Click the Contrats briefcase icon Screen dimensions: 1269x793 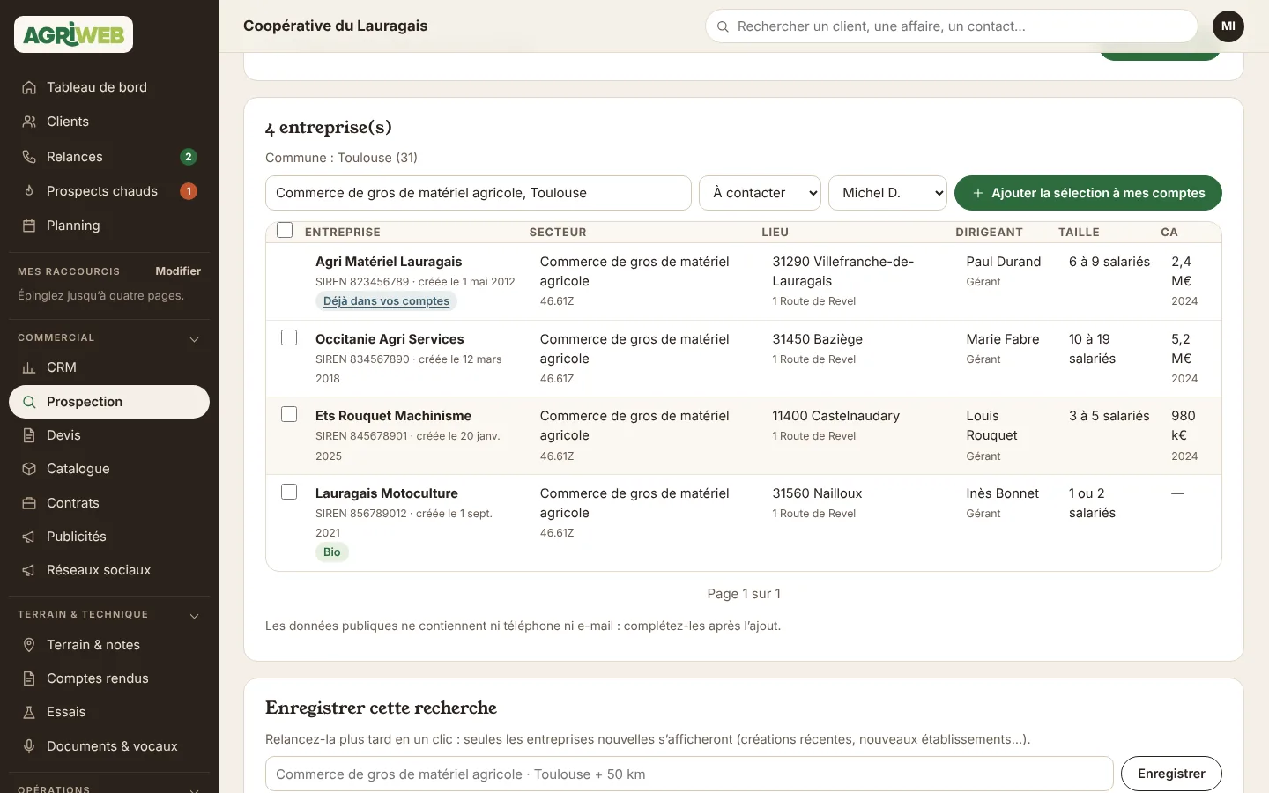[29, 503]
